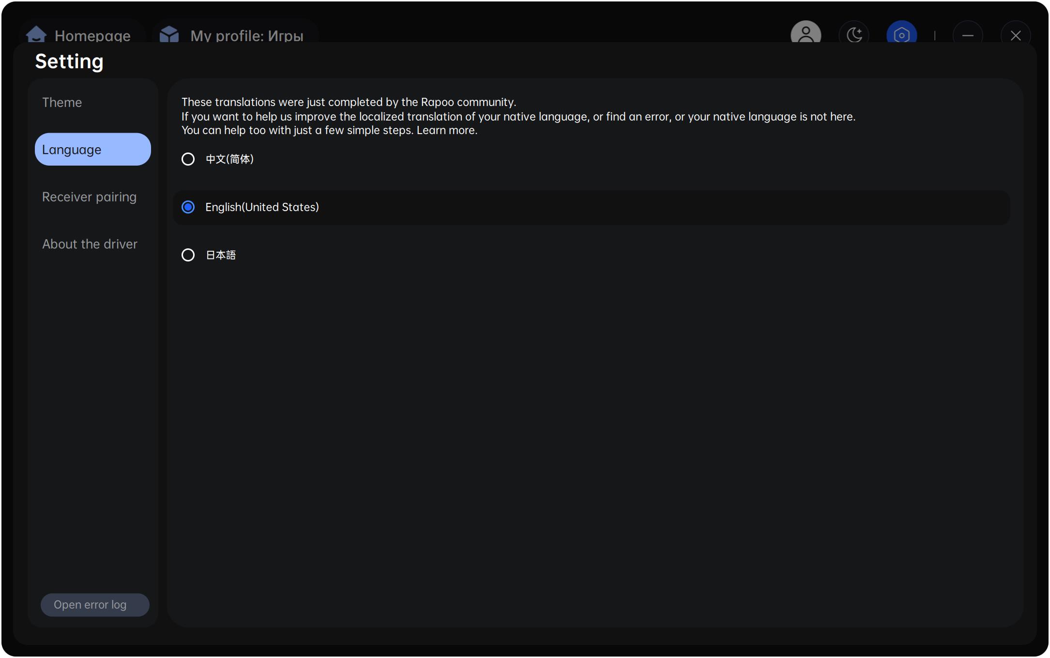The height and width of the screenshot is (658, 1050).
Task: Switch to the Language settings section
Action: coord(93,150)
